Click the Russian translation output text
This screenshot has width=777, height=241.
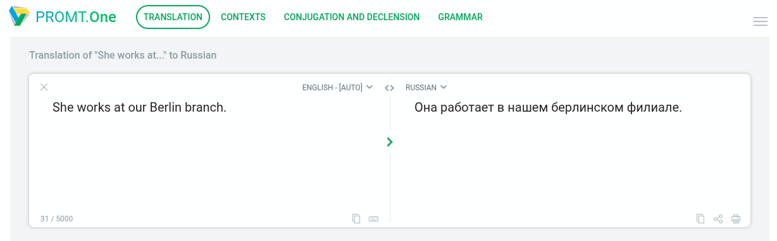[x=548, y=108]
